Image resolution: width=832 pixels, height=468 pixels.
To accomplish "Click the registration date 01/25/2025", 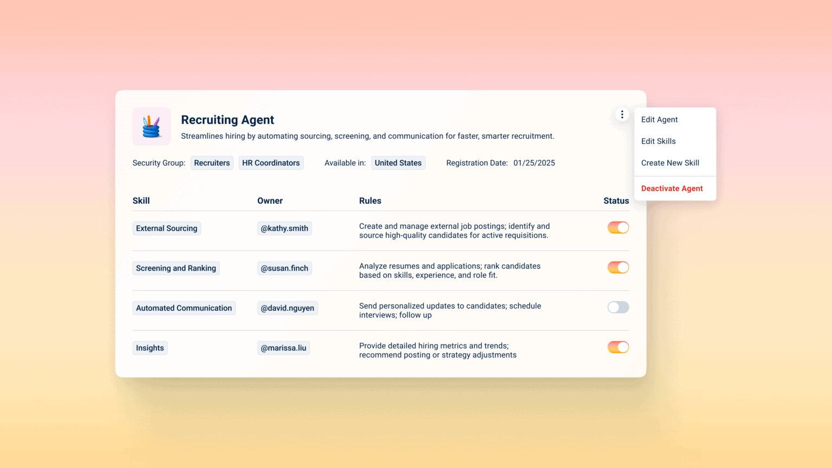I will click(x=534, y=162).
